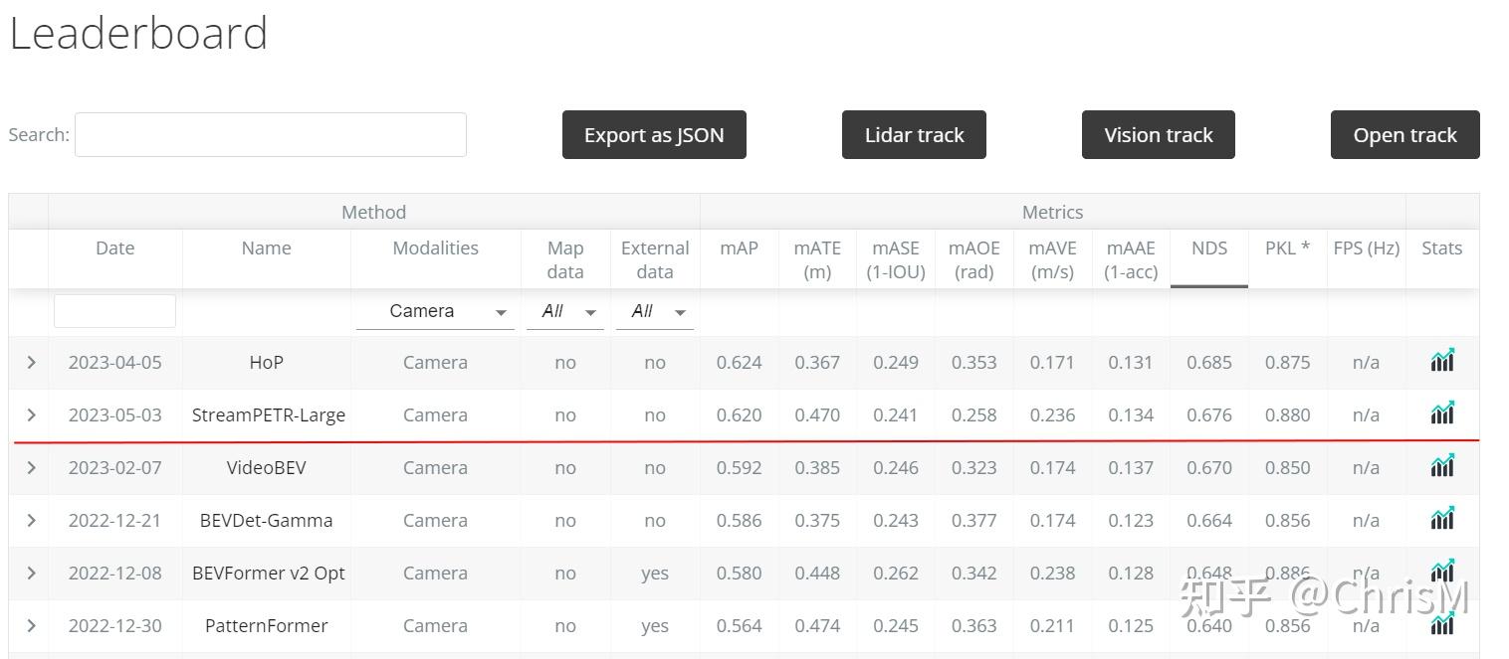Switch to the Vision track

[x=1158, y=135]
